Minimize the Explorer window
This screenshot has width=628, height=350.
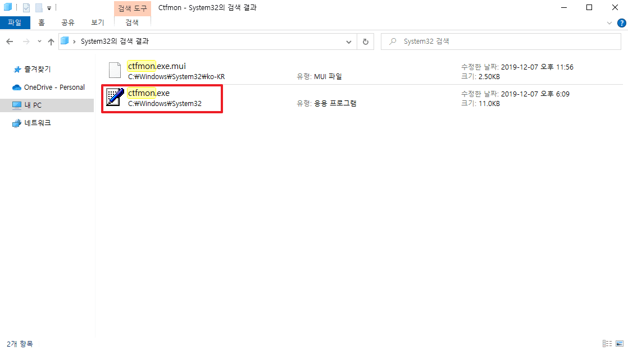point(564,8)
